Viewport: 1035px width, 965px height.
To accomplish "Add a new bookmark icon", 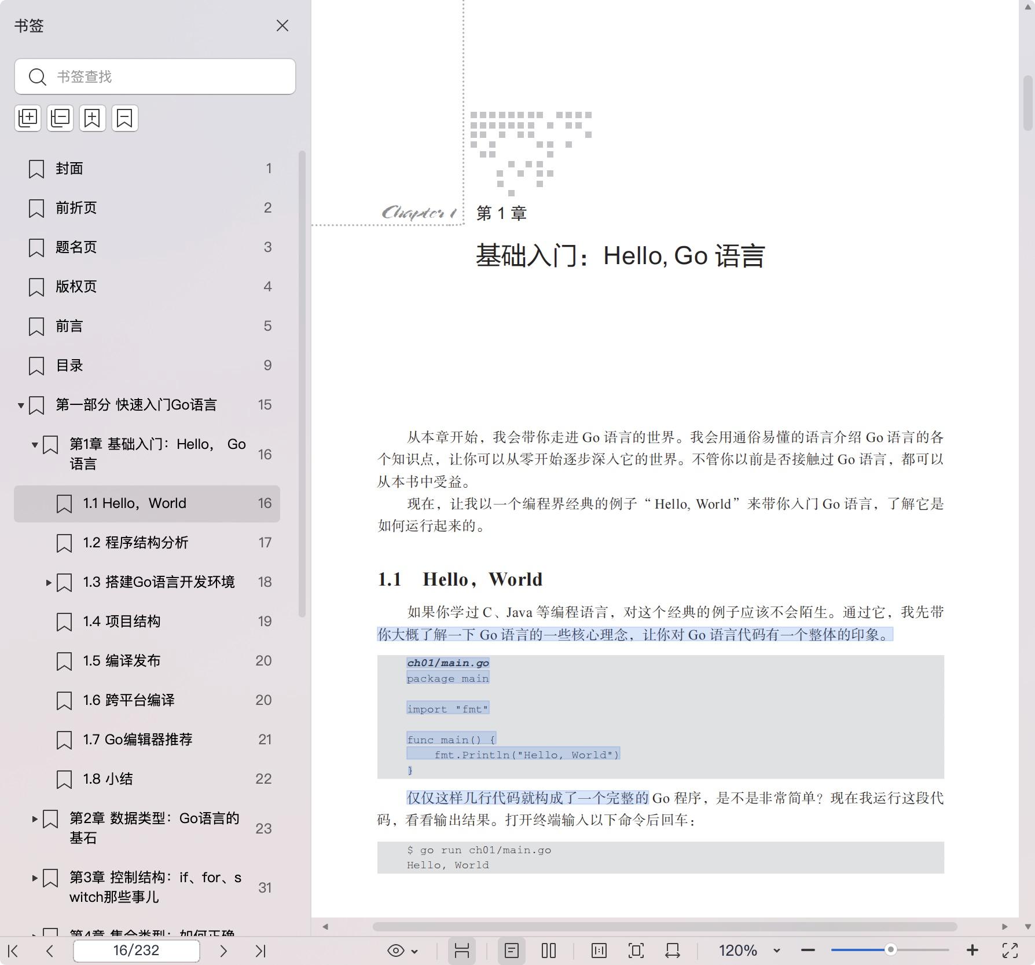I will pyautogui.click(x=93, y=118).
